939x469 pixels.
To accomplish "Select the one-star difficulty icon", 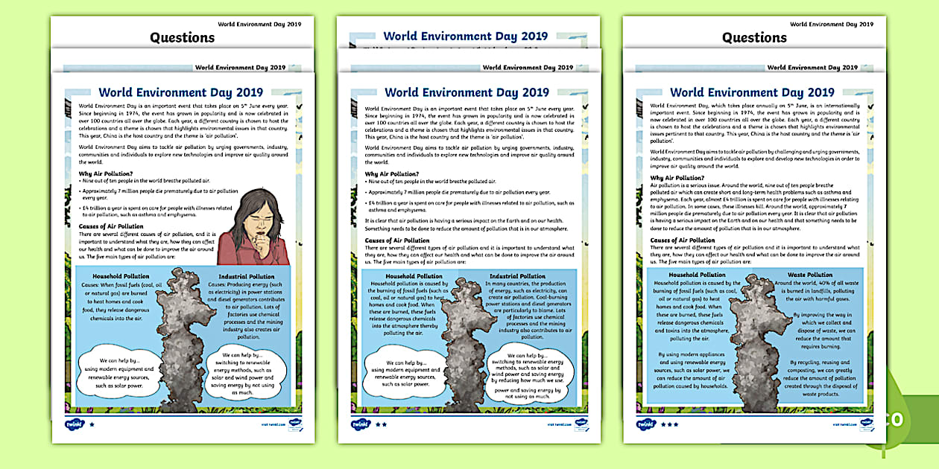I will pos(91,423).
